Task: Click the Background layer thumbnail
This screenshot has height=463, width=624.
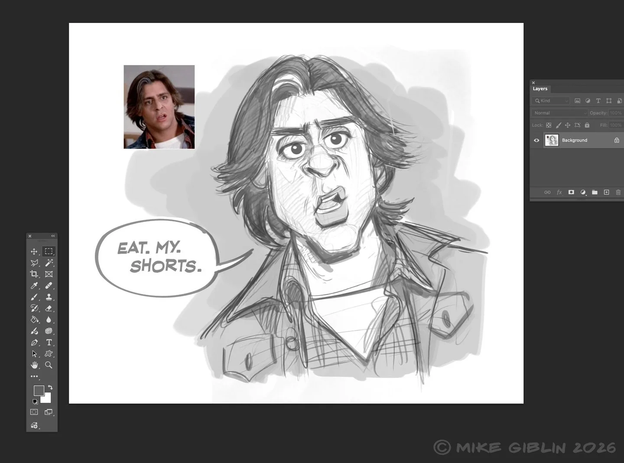Action: (551, 140)
